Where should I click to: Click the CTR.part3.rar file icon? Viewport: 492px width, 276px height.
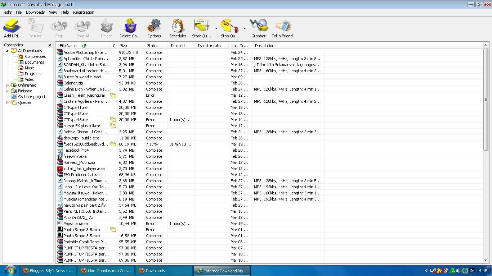60,120
